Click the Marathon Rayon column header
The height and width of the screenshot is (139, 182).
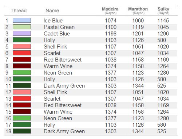pyautogui.click(x=138, y=11)
